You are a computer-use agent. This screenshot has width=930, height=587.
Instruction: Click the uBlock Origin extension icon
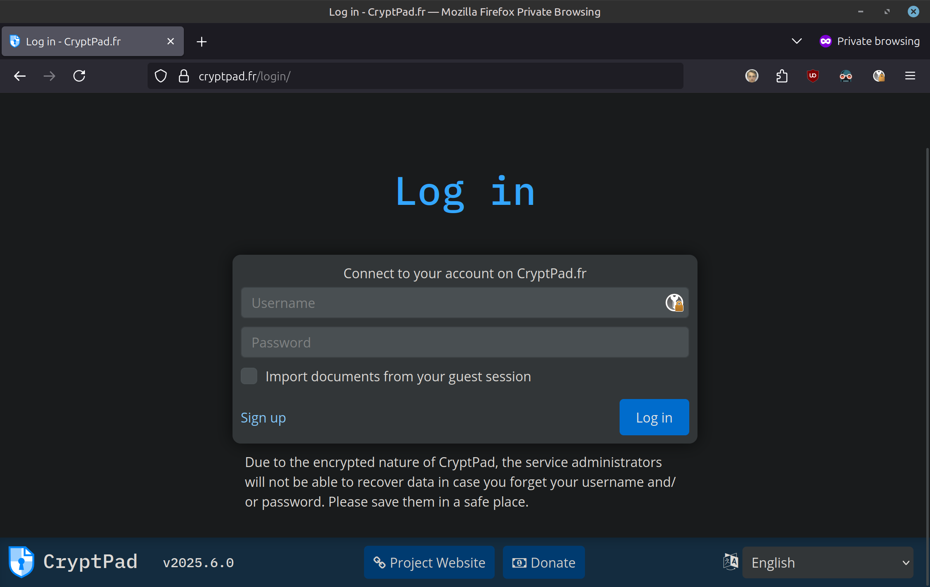coord(813,76)
